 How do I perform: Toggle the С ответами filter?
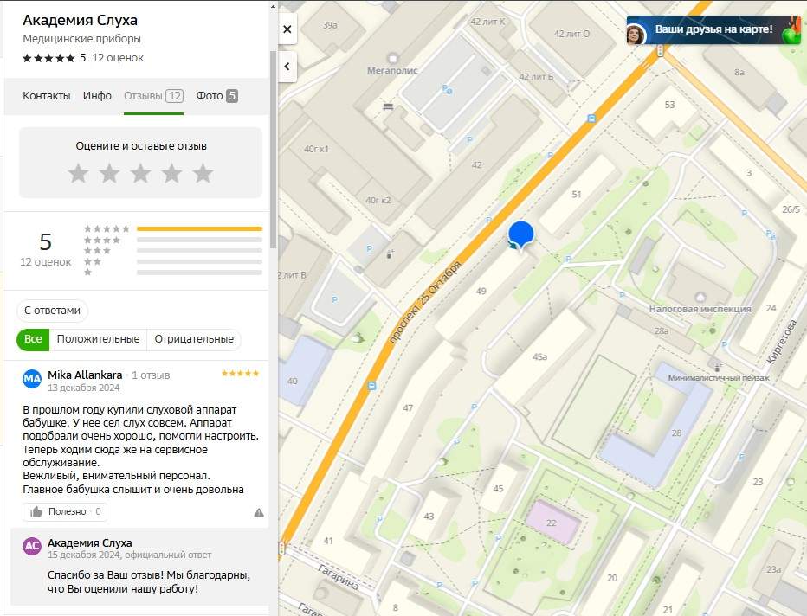pos(53,311)
